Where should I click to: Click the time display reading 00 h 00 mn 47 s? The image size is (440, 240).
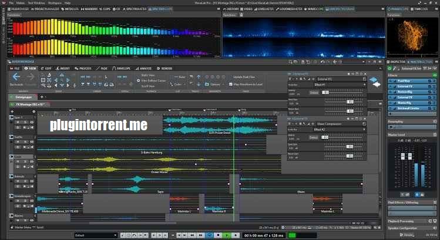coord(264,235)
